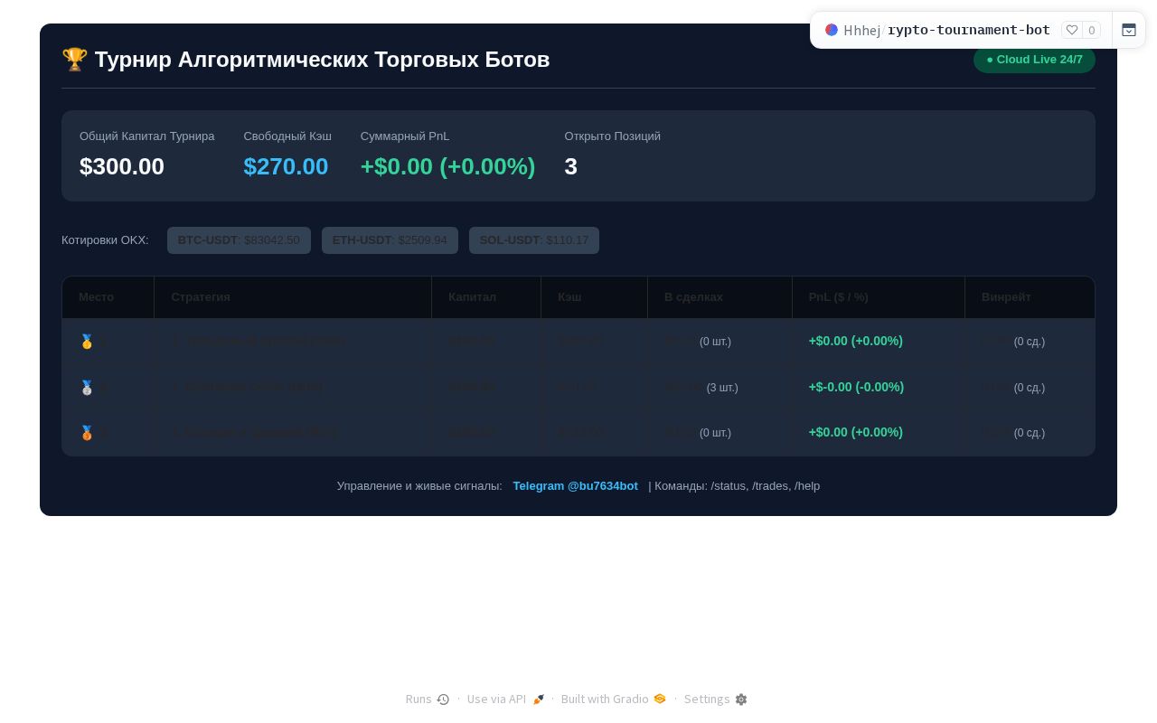The width and height of the screenshot is (1157, 723).
Task: Click the open positions count 3
Action: coord(571,166)
